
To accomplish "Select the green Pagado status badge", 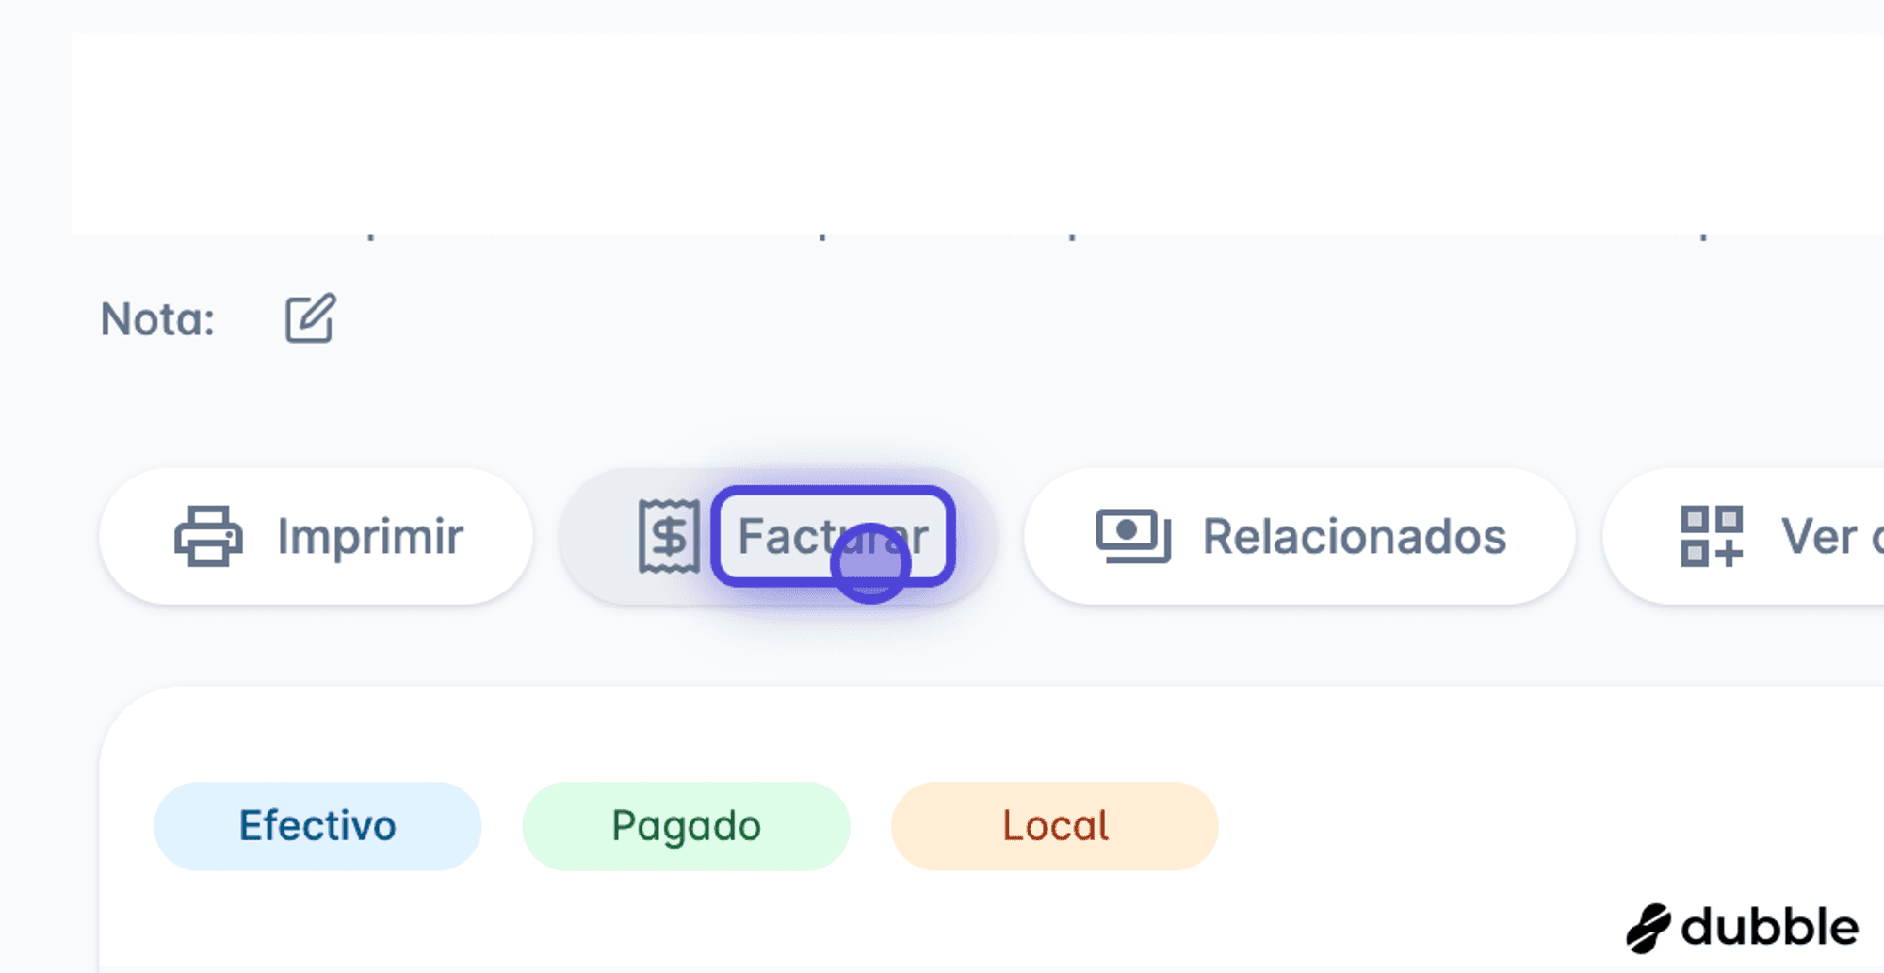I will coord(686,825).
